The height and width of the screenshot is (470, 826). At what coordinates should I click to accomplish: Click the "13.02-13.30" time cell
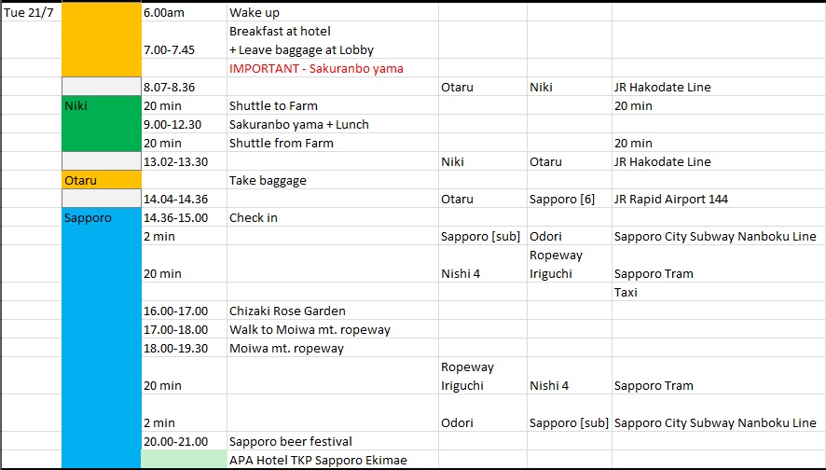(x=175, y=161)
